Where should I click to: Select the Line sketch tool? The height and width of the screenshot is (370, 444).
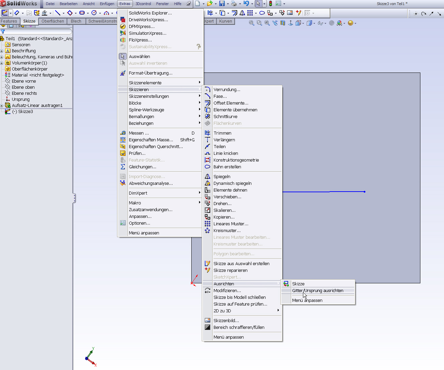click(58, 13)
